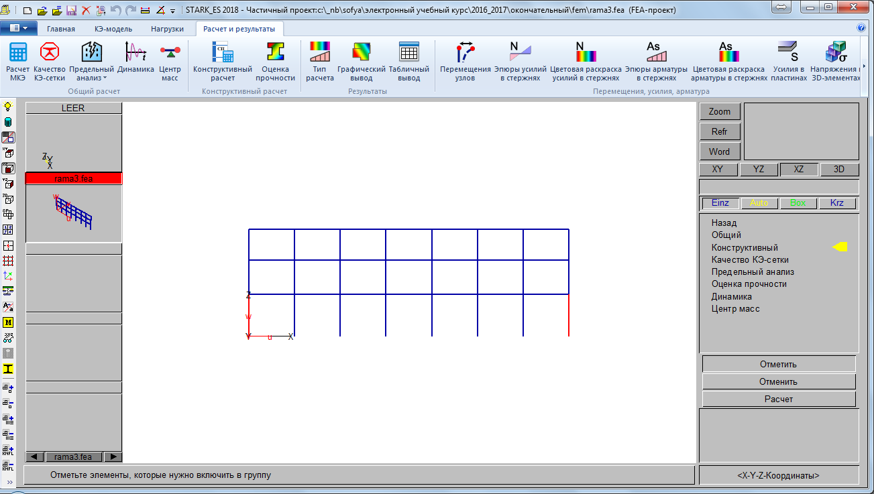Choose Качество КЭ-сетки in side menu
This screenshot has height=494, width=874.
point(750,259)
